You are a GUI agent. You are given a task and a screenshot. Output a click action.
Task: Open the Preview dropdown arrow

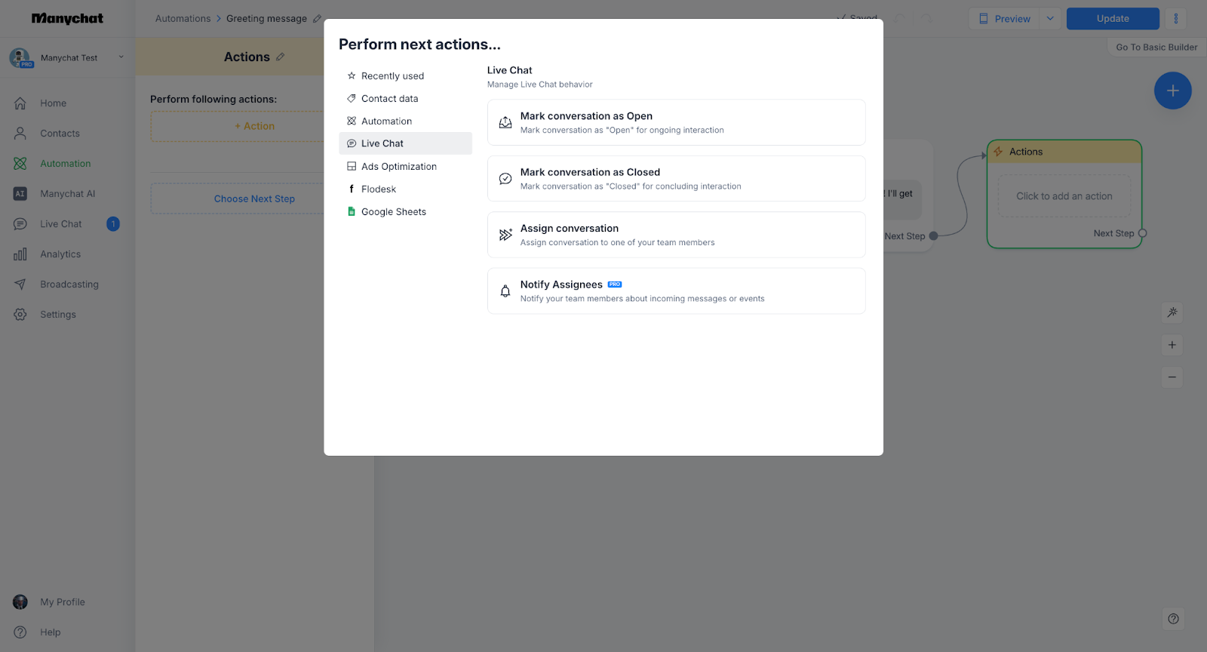pos(1050,19)
